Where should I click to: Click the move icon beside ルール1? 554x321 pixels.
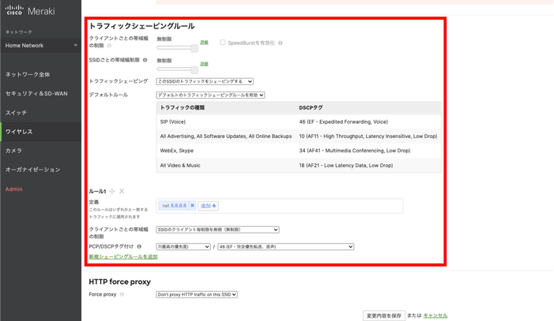112,192
